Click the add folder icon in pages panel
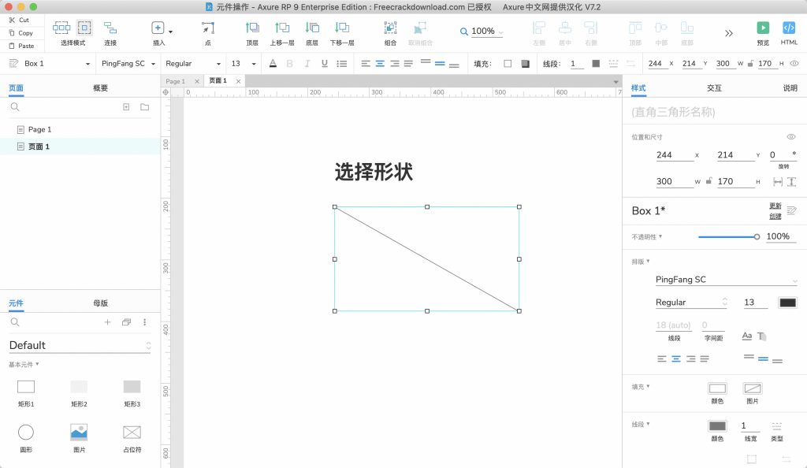Screen dimensions: 807x468 point(144,107)
